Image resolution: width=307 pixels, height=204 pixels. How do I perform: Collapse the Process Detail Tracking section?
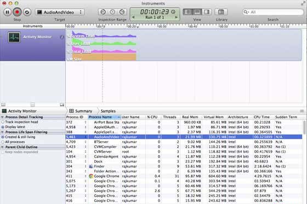point(2,117)
